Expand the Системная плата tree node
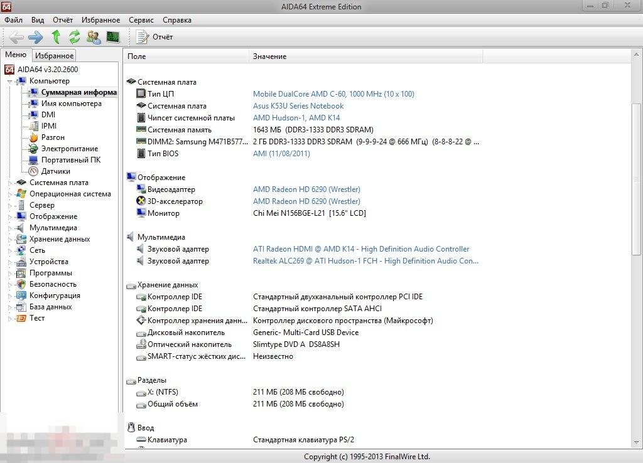Viewport: 643px width, 463px height. click(10, 183)
